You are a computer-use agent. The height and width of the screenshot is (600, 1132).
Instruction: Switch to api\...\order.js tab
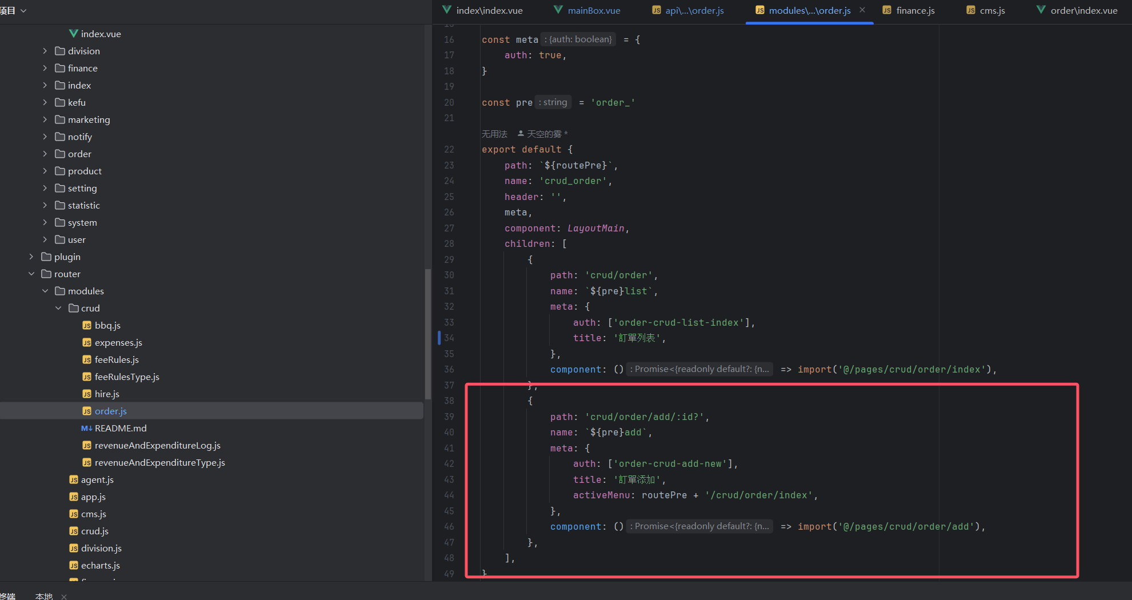pyautogui.click(x=688, y=10)
